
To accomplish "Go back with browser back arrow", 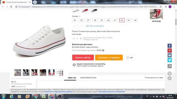I will [3, 7].
